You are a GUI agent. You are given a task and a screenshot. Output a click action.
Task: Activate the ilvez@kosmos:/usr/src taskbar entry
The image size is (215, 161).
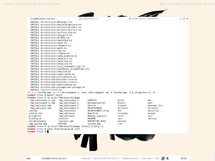point(54,158)
